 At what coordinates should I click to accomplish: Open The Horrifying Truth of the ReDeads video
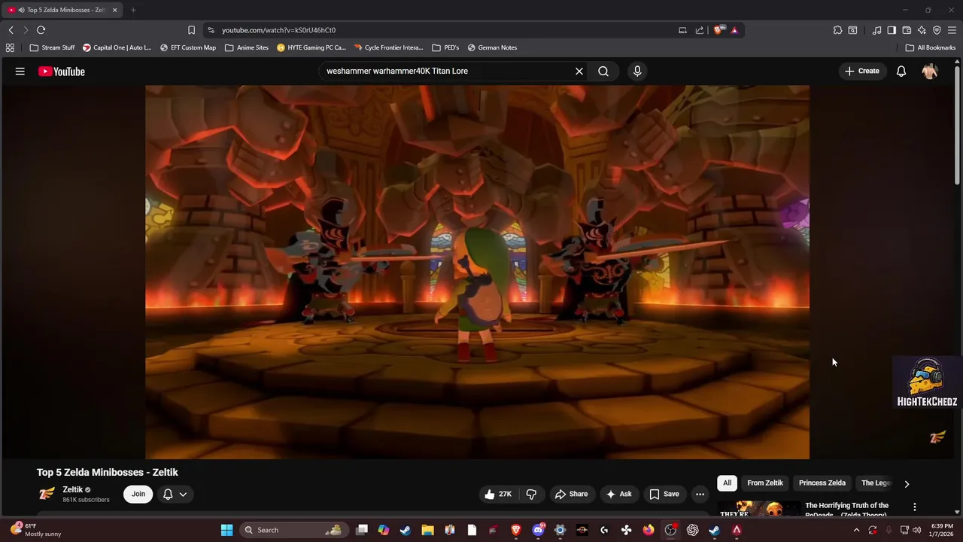(x=846, y=510)
